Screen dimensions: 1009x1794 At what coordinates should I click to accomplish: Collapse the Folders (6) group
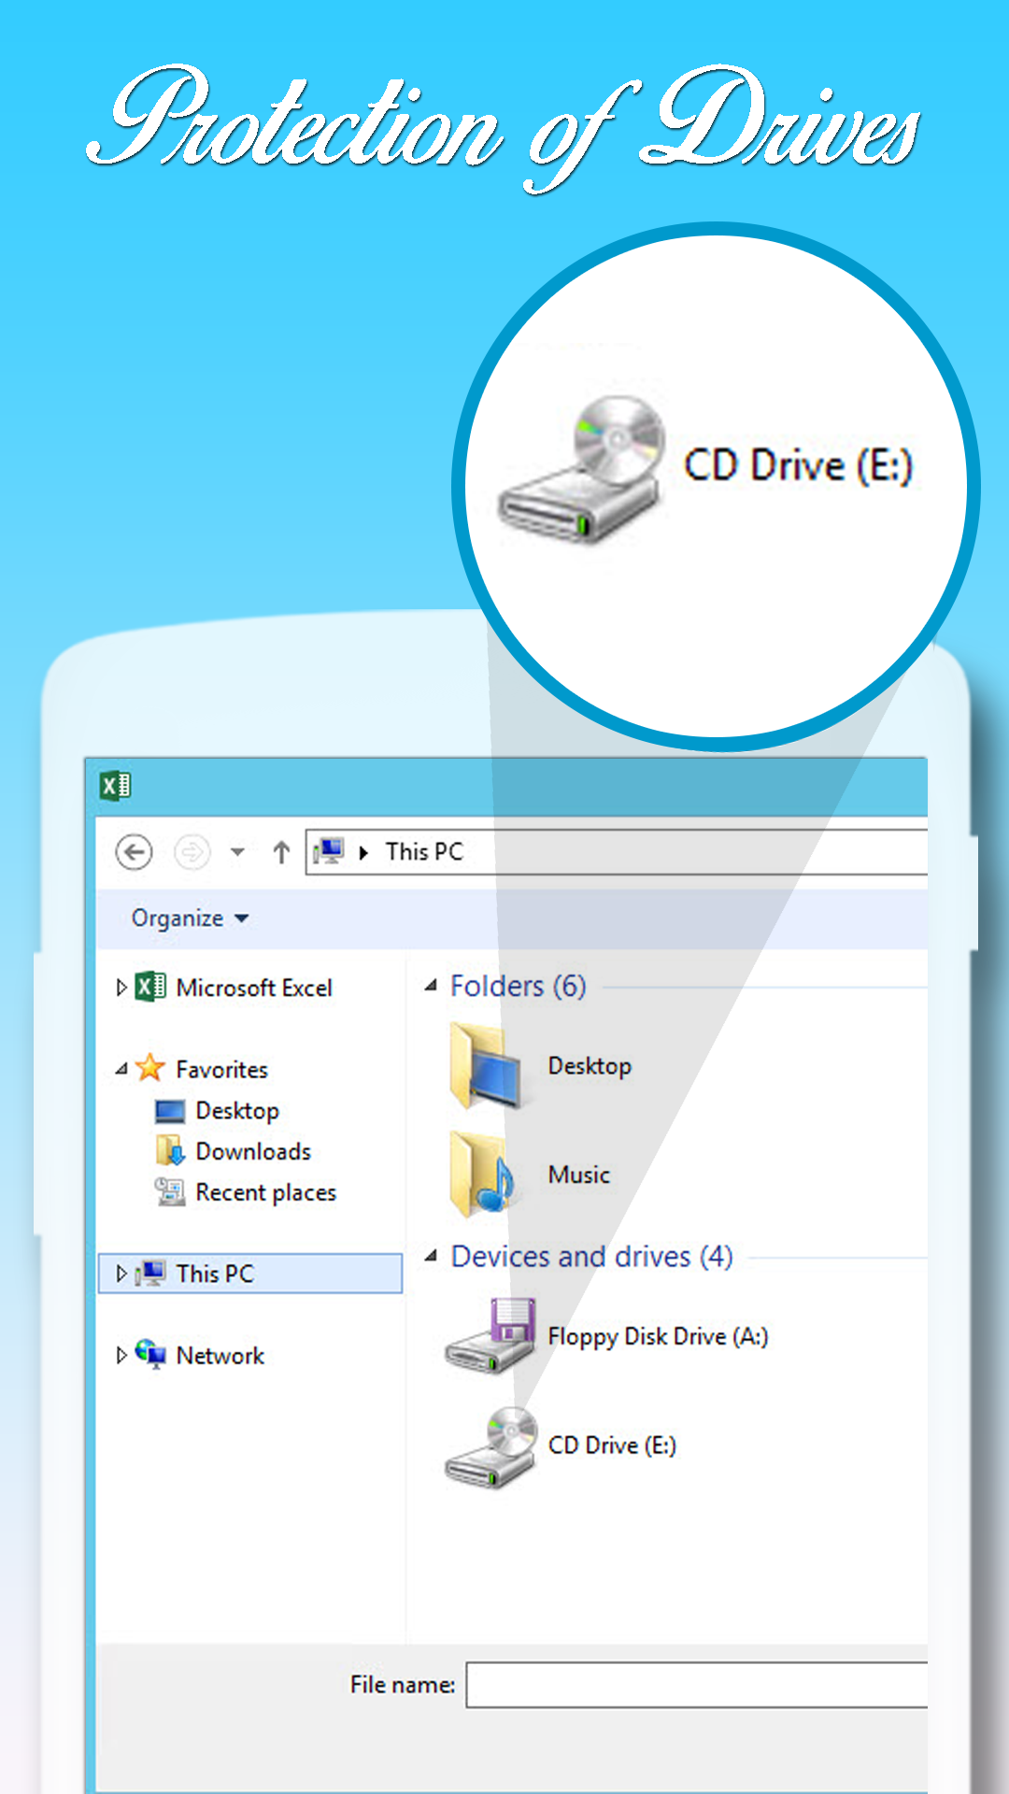coord(431,986)
